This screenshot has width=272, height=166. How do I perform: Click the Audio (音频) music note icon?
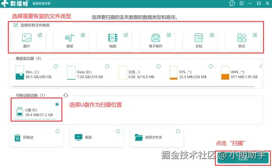pos(70,38)
